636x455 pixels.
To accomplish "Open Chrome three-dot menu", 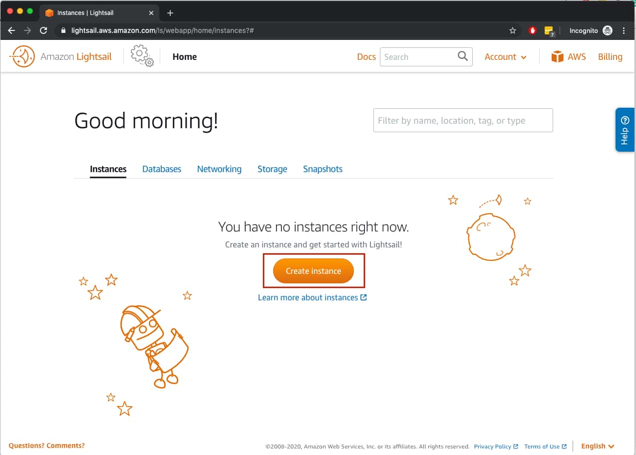I will [x=624, y=30].
